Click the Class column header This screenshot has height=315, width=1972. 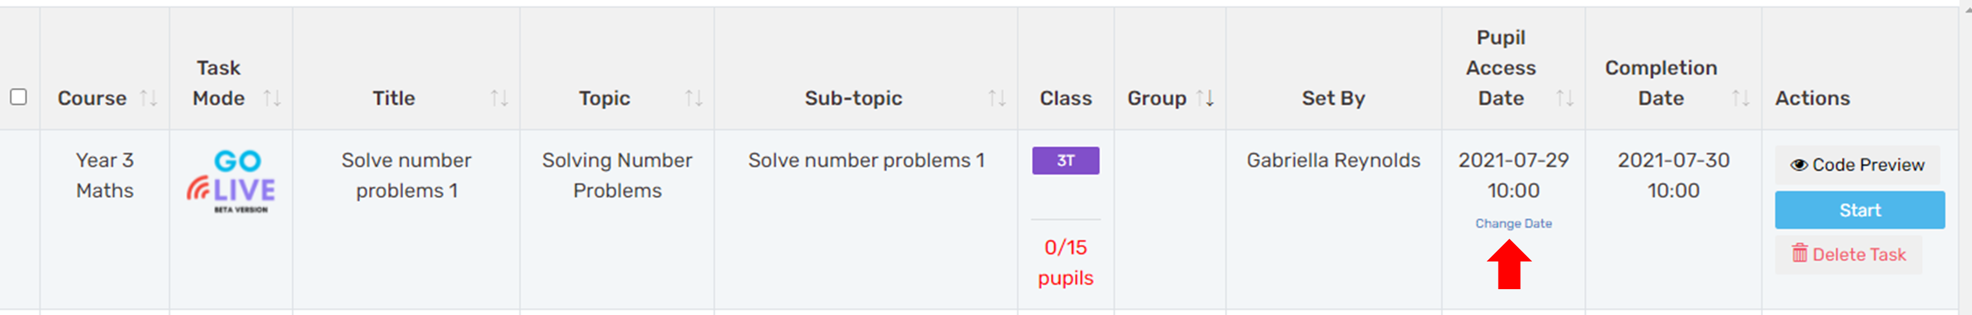pos(1066,98)
